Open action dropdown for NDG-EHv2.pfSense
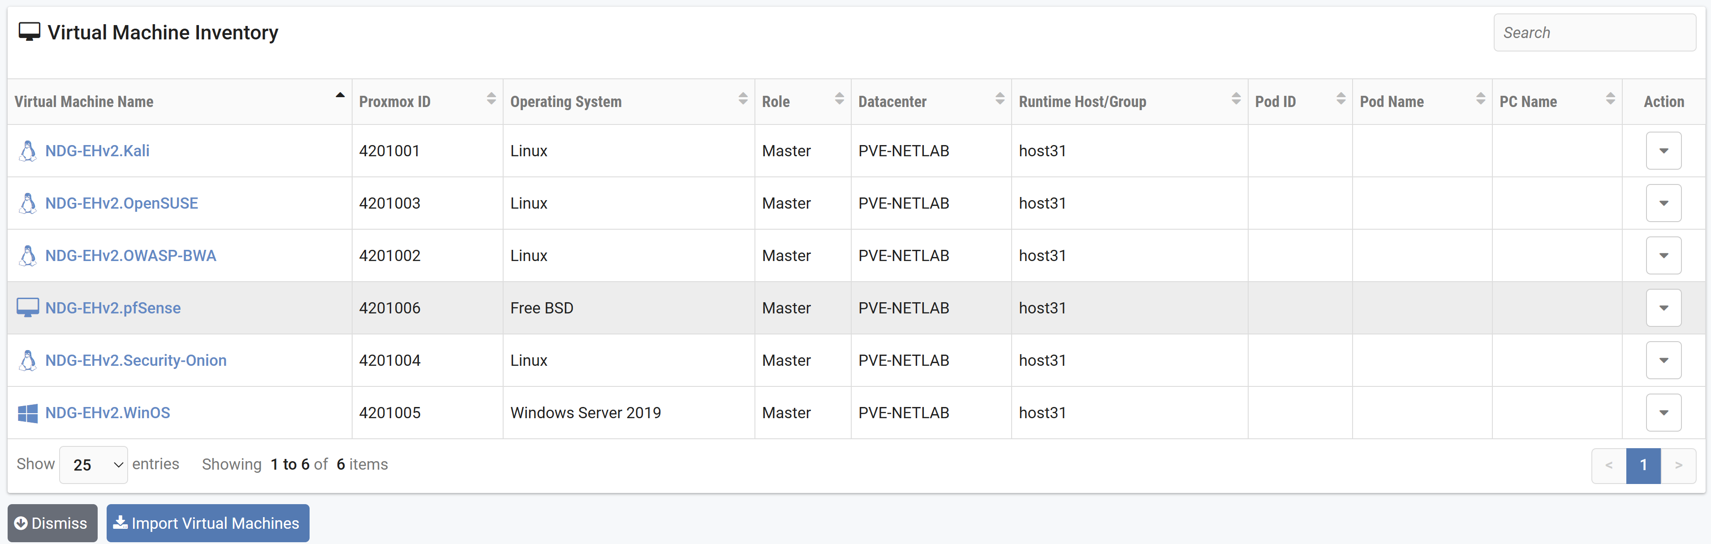Screen dimensions: 1711x544 point(1664,308)
